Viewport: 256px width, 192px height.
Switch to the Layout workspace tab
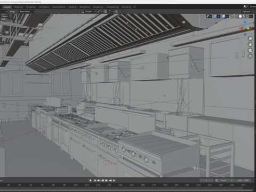click(7, 7)
